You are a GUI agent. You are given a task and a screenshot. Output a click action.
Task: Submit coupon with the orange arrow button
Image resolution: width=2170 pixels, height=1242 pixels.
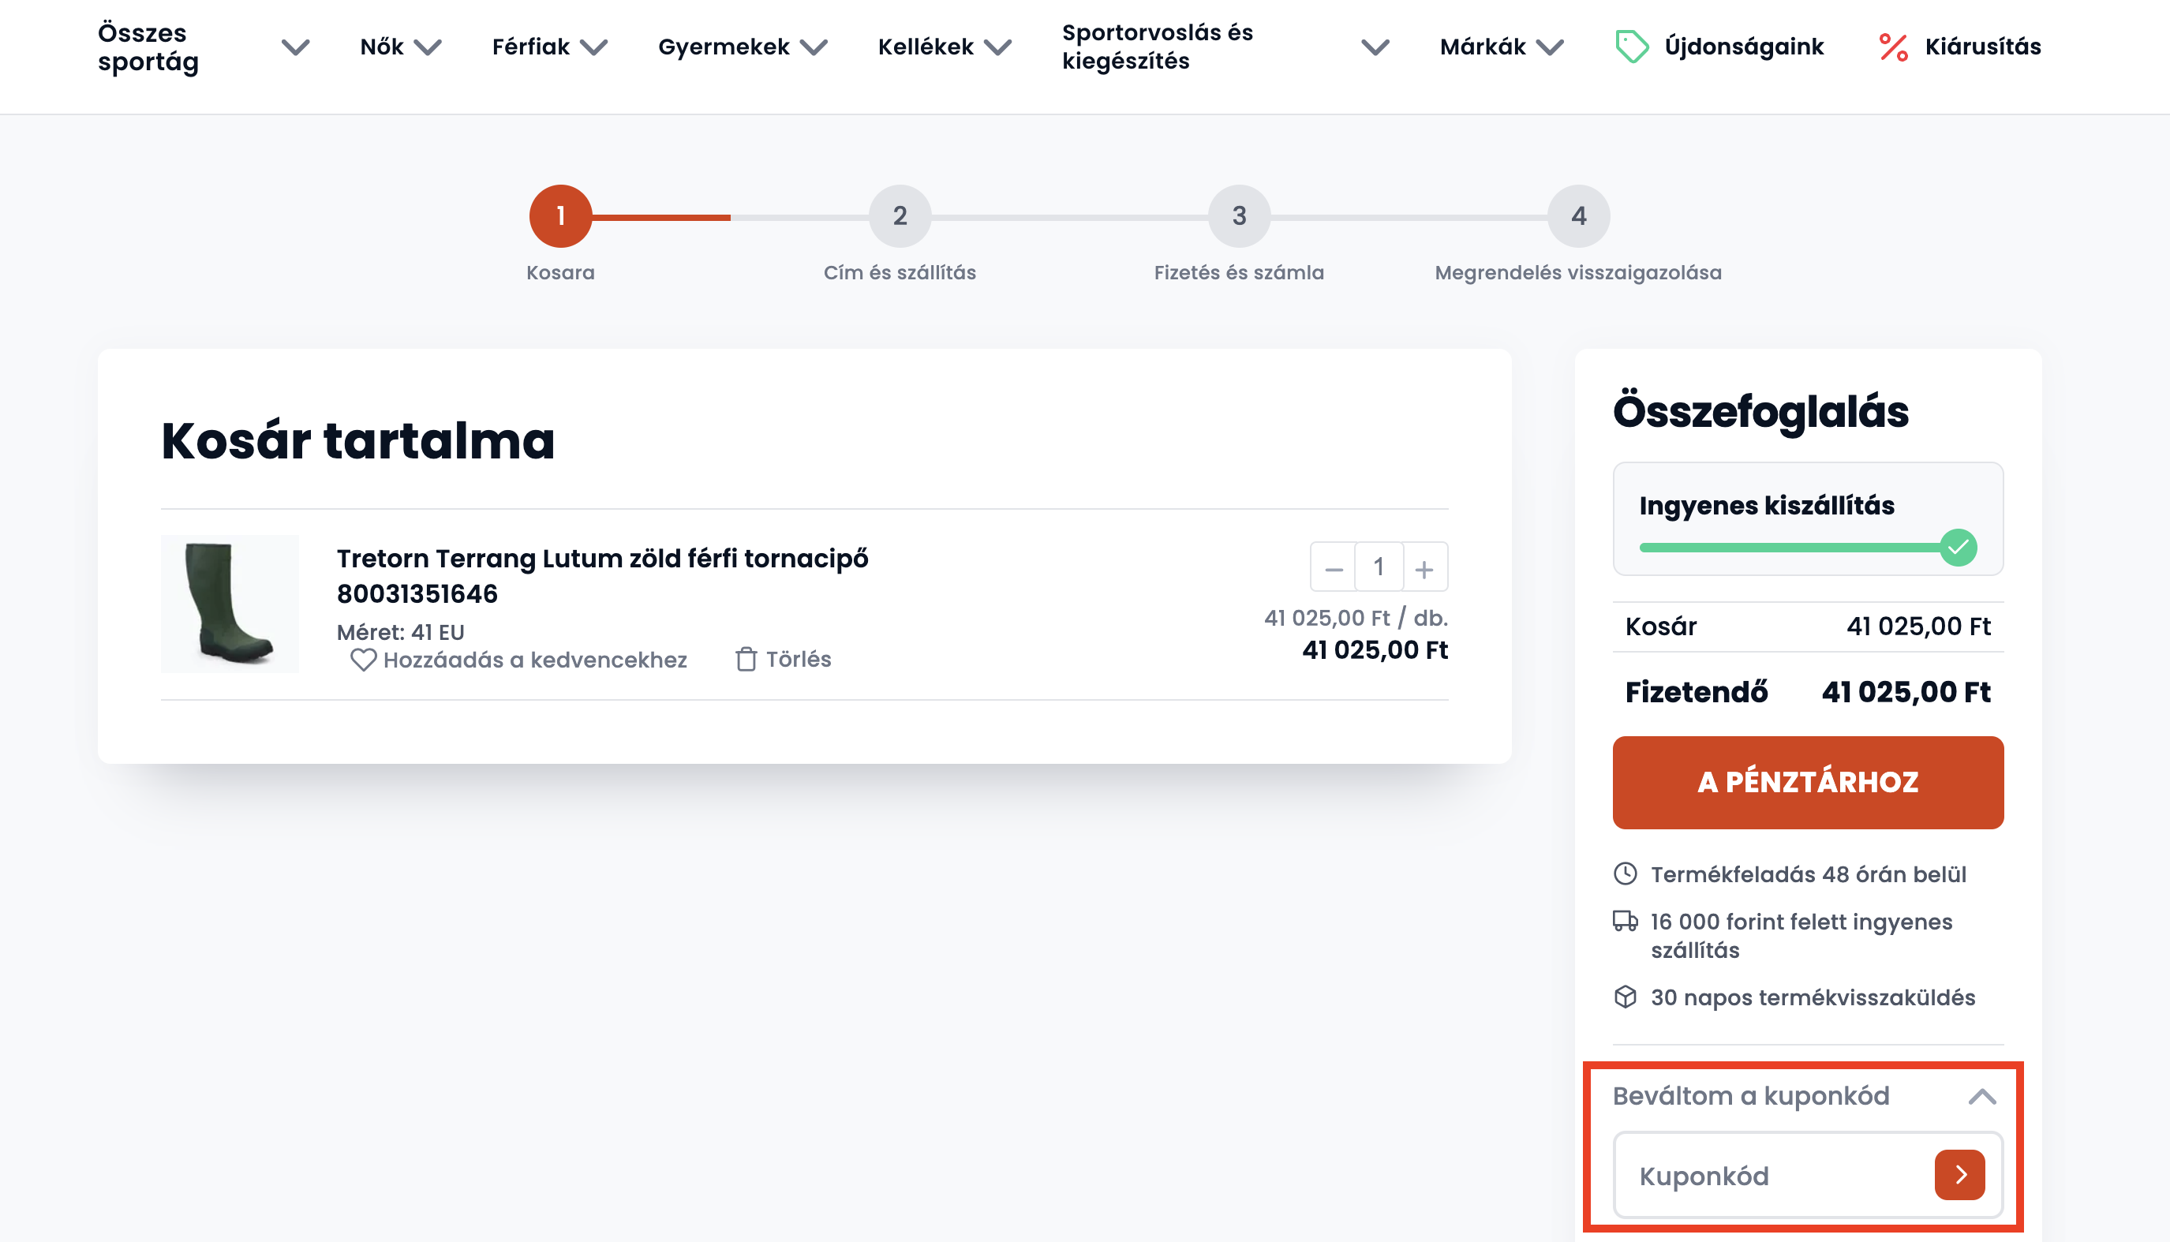click(x=1959, y=1175)
